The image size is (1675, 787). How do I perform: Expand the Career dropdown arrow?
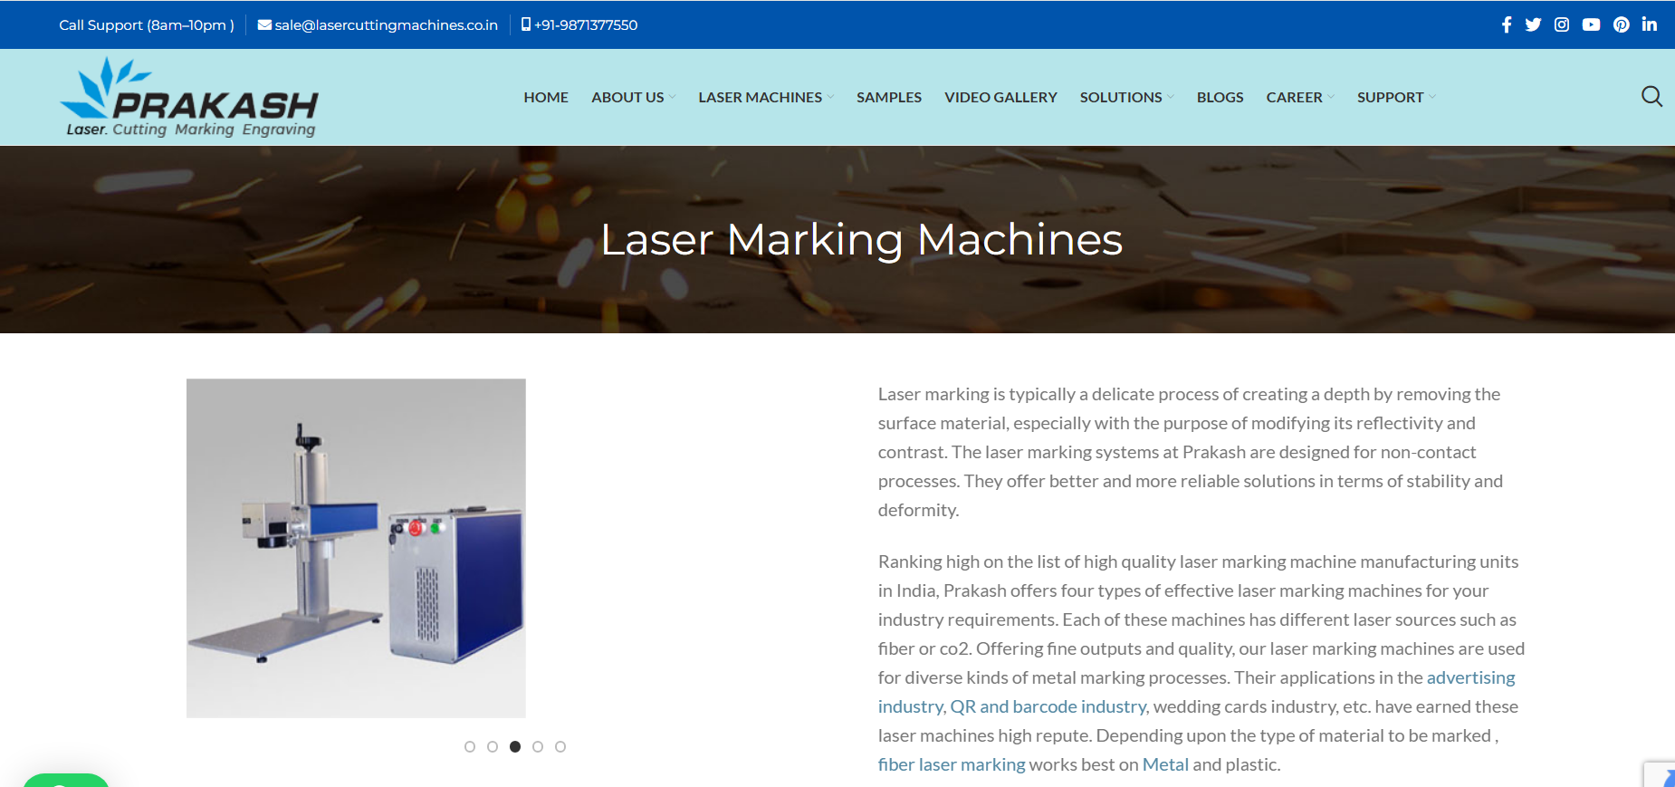(1330, 97)
